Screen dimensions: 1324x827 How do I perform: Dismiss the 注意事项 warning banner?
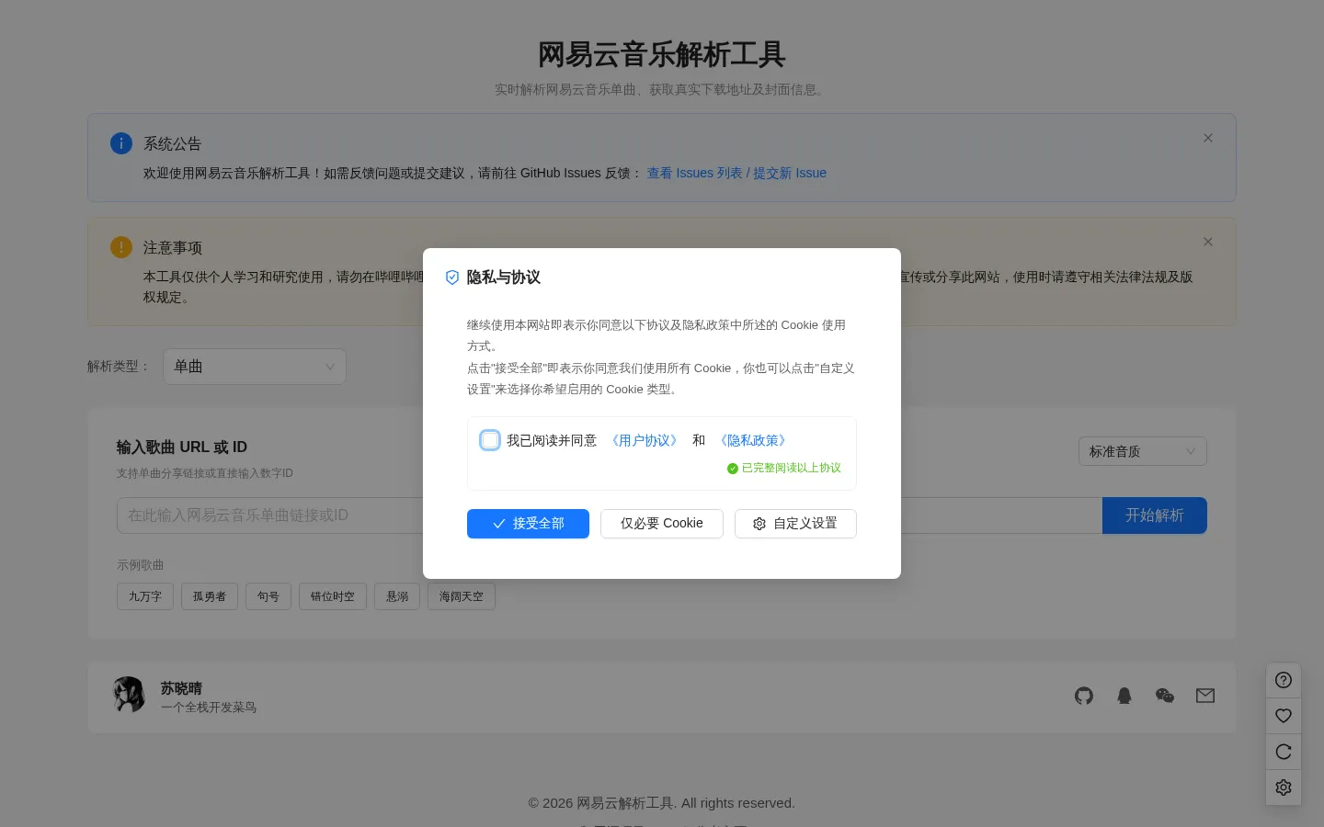pyautogui.click(x=1208, y=242)
